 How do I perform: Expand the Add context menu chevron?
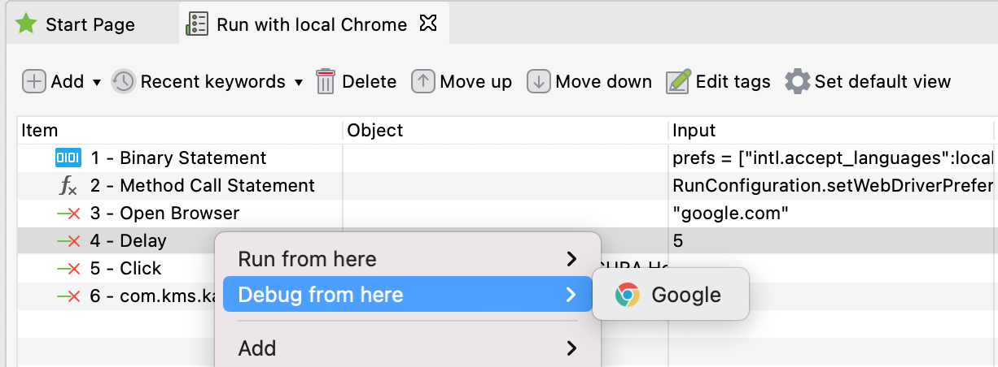point(571,348)
